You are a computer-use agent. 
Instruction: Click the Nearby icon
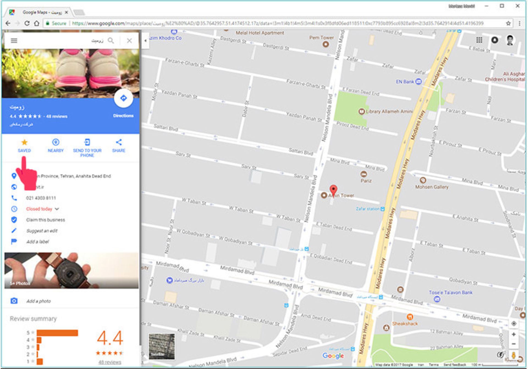pyautogui.click(x=56, y=142)
